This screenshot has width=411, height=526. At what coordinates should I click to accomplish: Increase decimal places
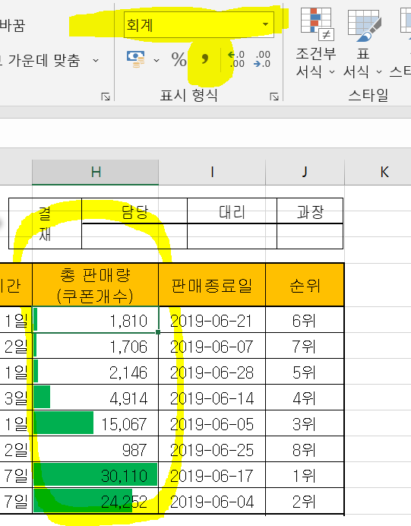237,59
